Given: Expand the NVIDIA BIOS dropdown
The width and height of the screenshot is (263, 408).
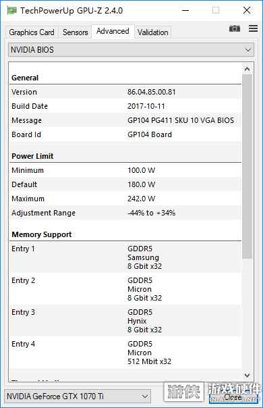Looking at the screenshot, I should tap(131, 50).
